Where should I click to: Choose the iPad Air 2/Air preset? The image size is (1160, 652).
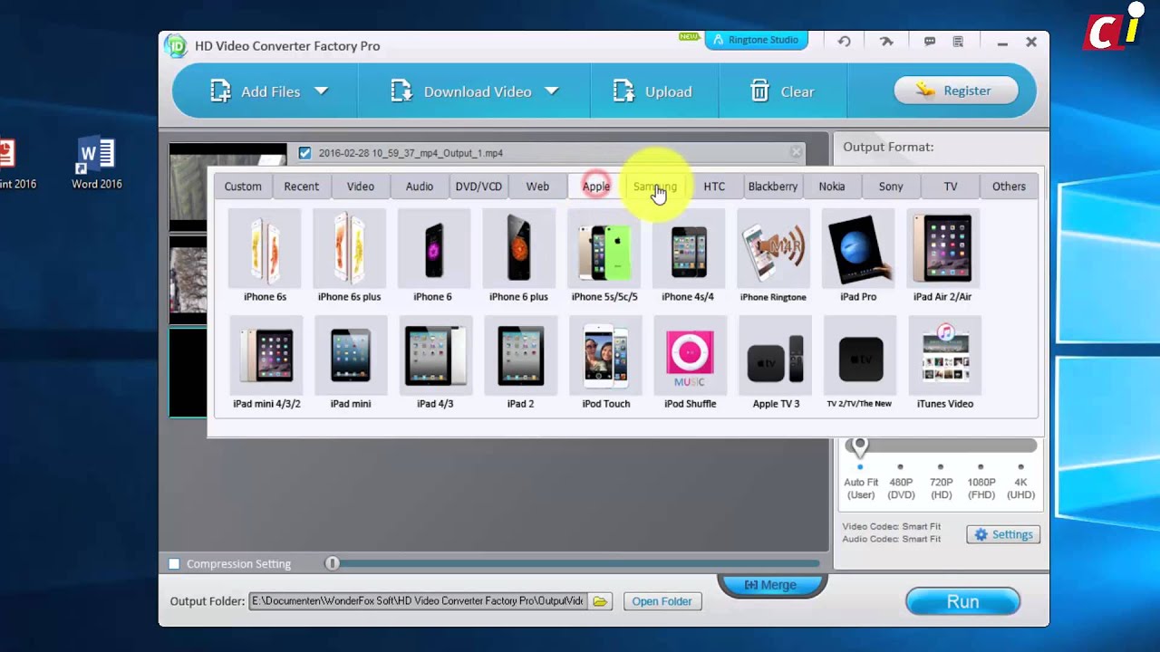point(942,256)
